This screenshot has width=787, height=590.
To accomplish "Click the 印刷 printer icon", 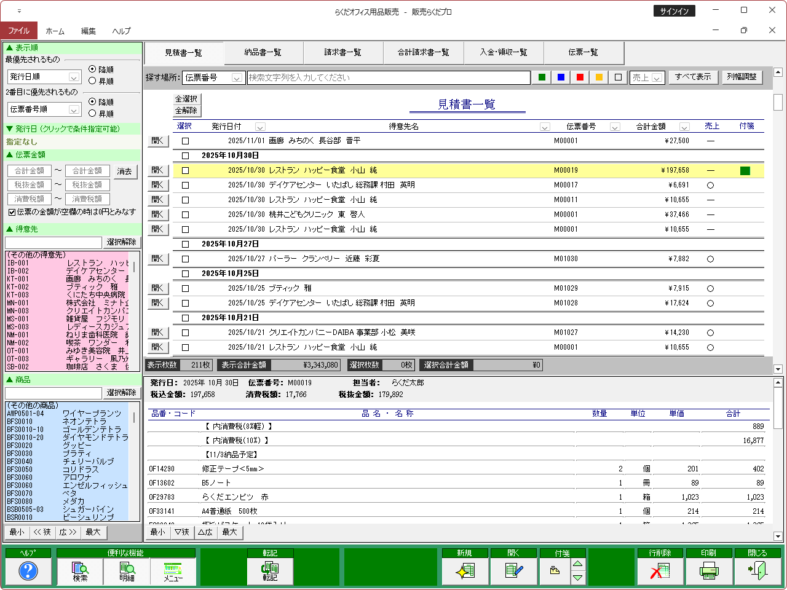I will 709,572.
